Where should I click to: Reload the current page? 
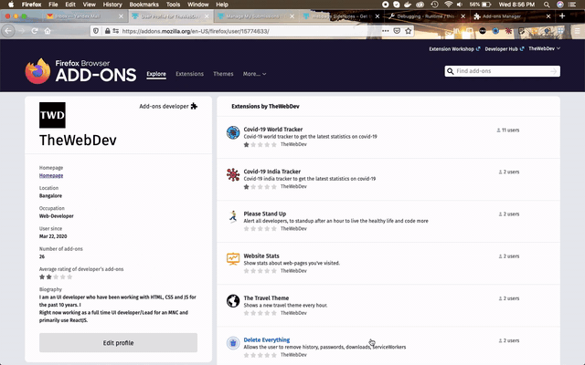(35, 31)
